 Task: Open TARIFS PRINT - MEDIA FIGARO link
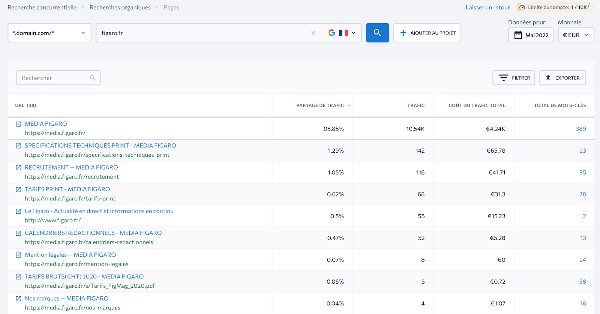coord(67,189)
